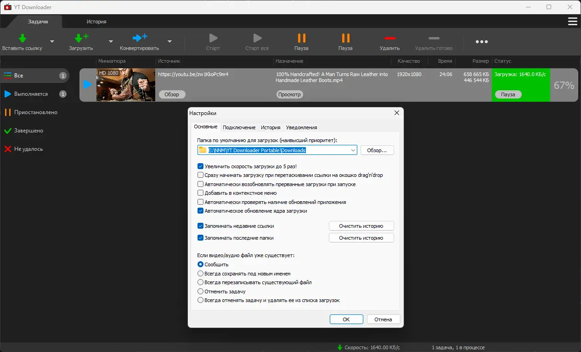Click the green speed arrow in the status bar
The width and height of the screenshot is (581, 352).
pos(340,347)
